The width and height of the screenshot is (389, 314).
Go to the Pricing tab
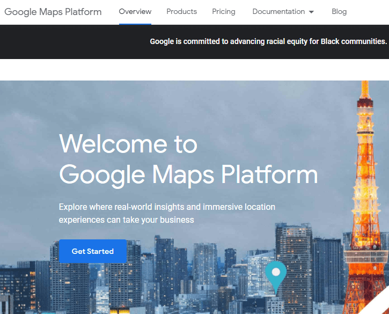(x=224, y=12)
